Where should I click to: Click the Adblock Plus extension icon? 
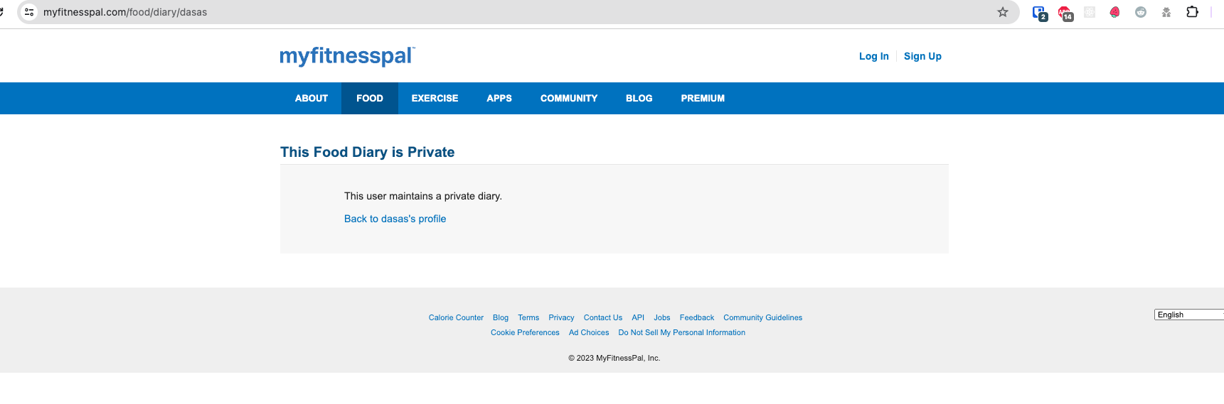pos(1065,12)
